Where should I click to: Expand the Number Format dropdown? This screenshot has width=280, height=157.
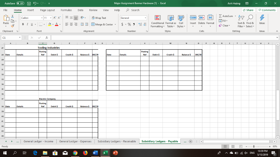pos(145,17)
